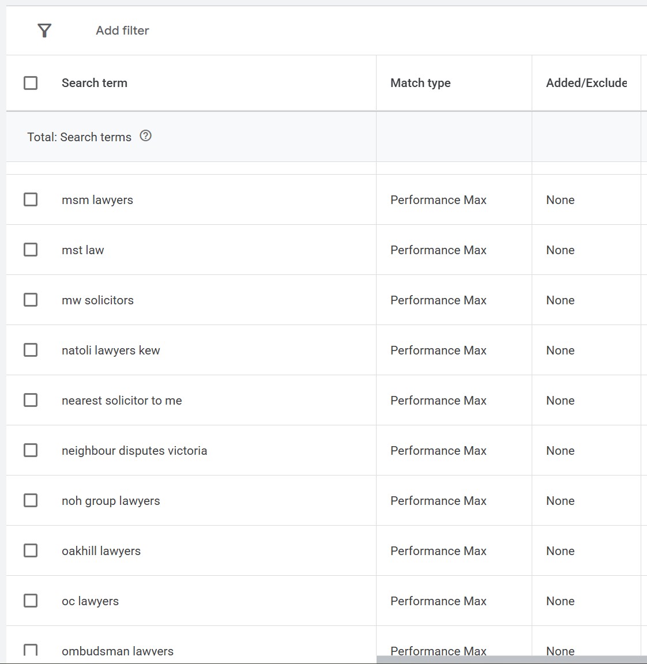Check nearest solicitor to me row

(x=31, y=400)
